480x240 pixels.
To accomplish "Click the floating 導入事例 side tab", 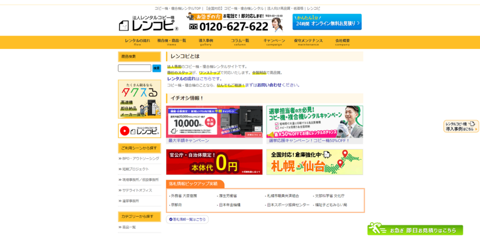I will 461,126.
